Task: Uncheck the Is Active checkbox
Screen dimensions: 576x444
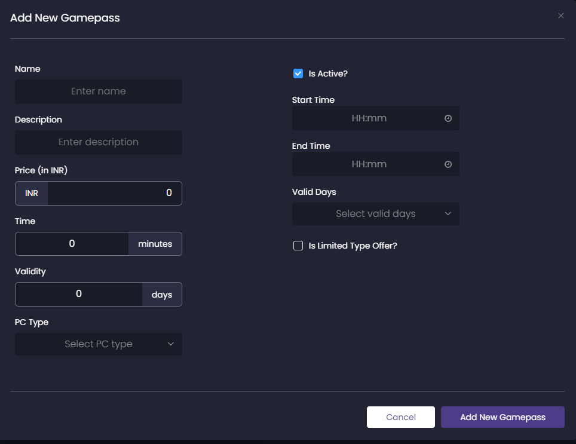Action: [x=298, y=74]
